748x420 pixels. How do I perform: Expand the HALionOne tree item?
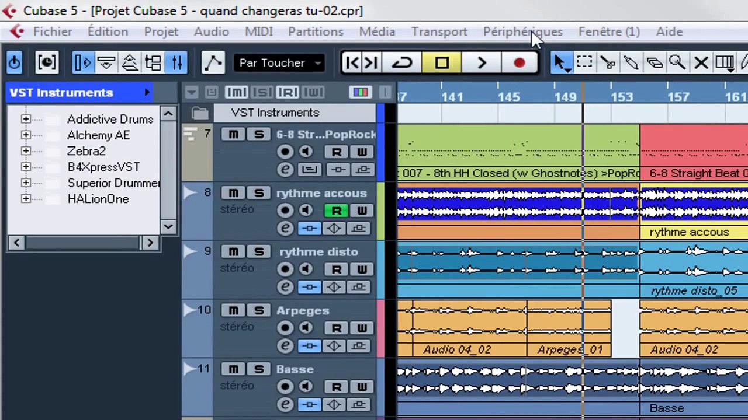26,199
